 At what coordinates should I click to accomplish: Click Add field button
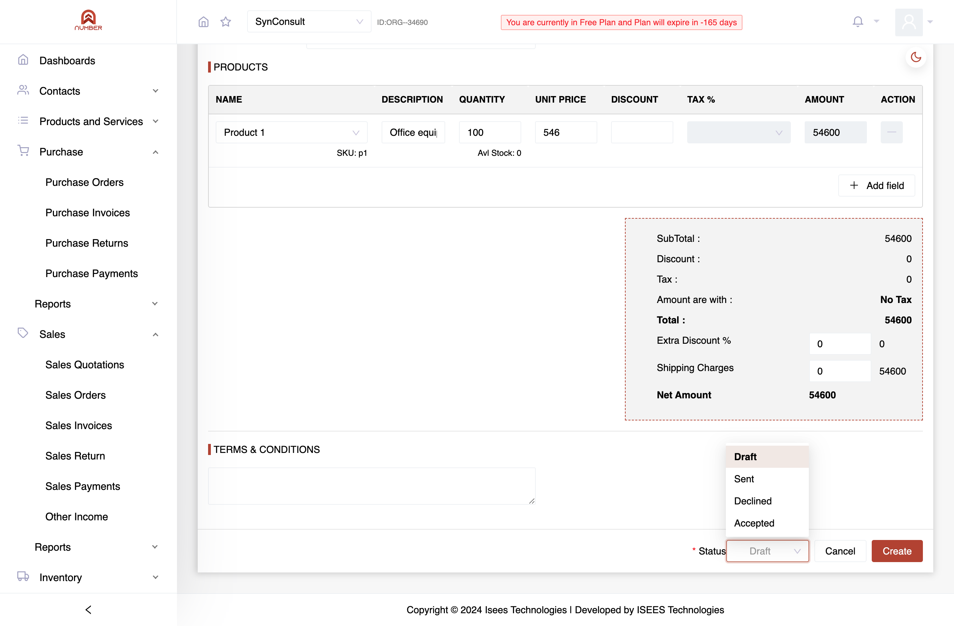point(876,186)
